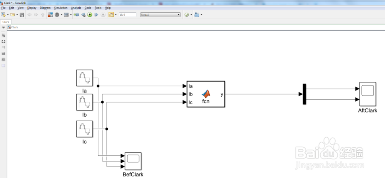Select the AftClark scope block

[x=368, y=94]
